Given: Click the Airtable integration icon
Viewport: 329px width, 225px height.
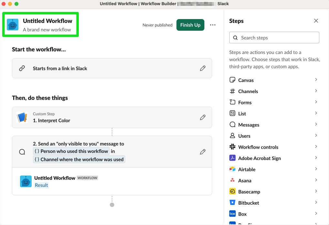Looking at the screenshot, I should (232, 169).
